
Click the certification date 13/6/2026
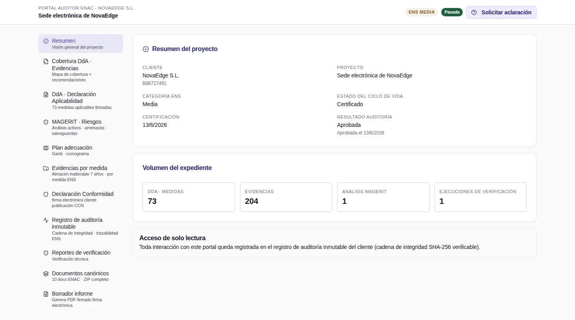155,125
